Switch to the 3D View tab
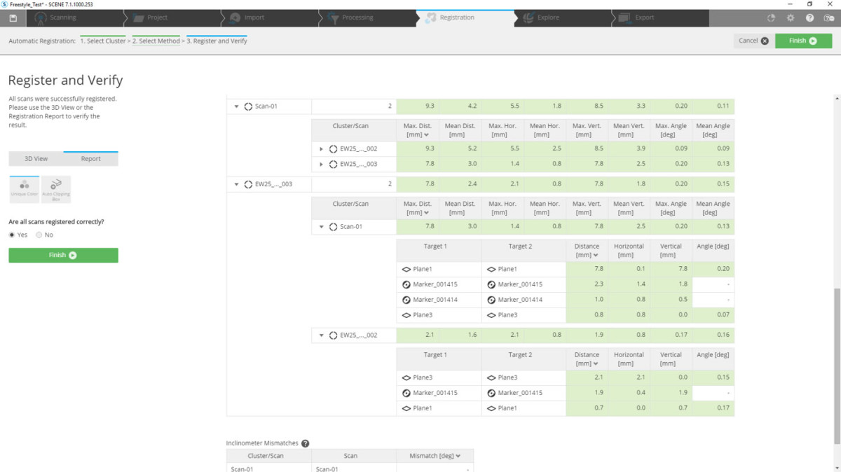This screenshot has width=841, height=472. tap(36, 159)
